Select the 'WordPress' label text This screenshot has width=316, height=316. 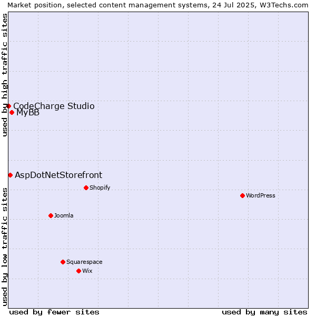(261, 196)
